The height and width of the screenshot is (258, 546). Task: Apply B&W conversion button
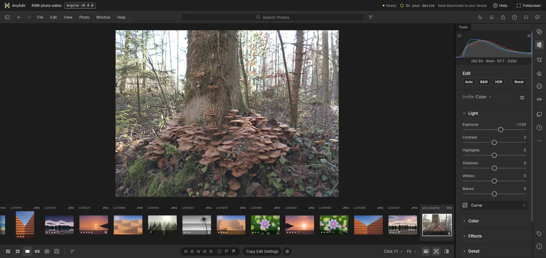(x=484, y=82)
